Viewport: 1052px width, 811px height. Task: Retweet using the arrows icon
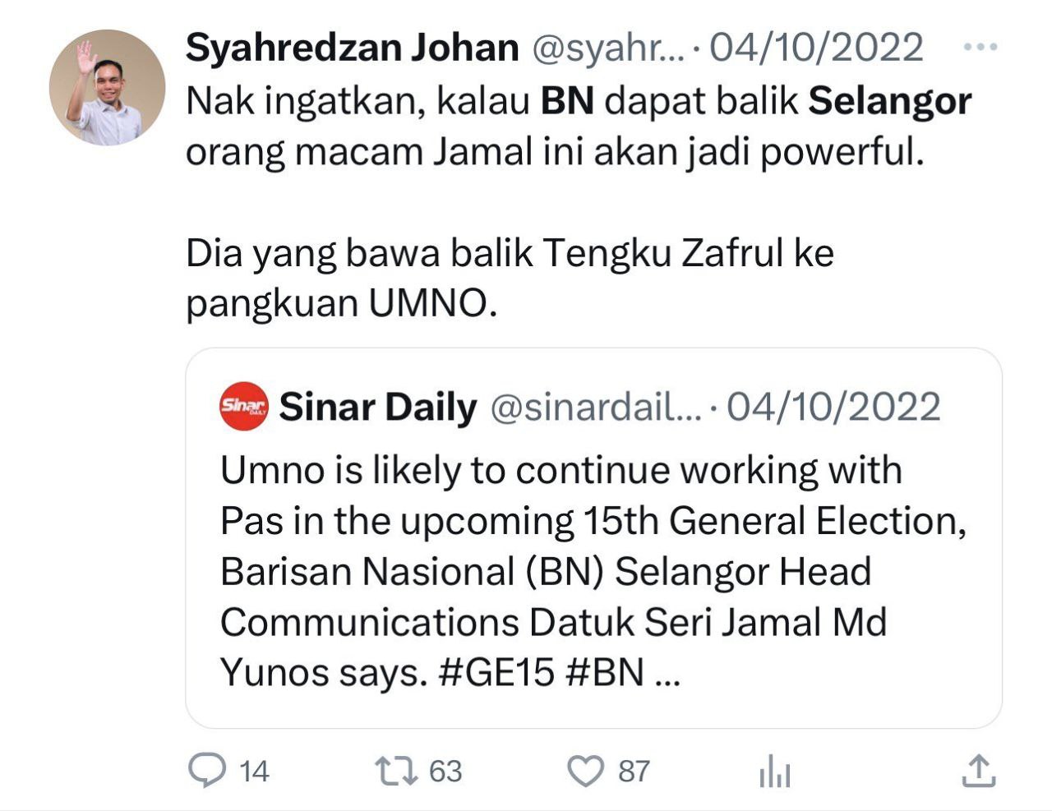pyautogui.click(x=397, y=771)
